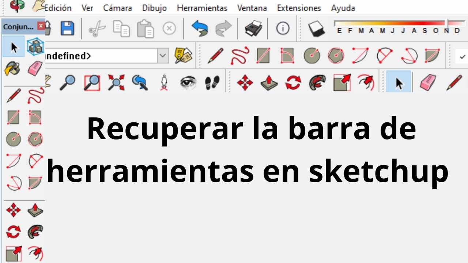Image resolution: width=468 pixels, height=263 pixels.
Task: Select the Zoom magnifier tool
Action: [x=67, y=83]
